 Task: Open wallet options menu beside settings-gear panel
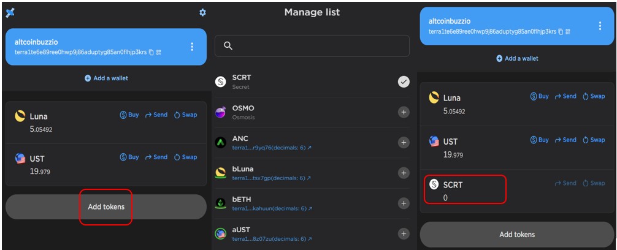pos(192,47)
